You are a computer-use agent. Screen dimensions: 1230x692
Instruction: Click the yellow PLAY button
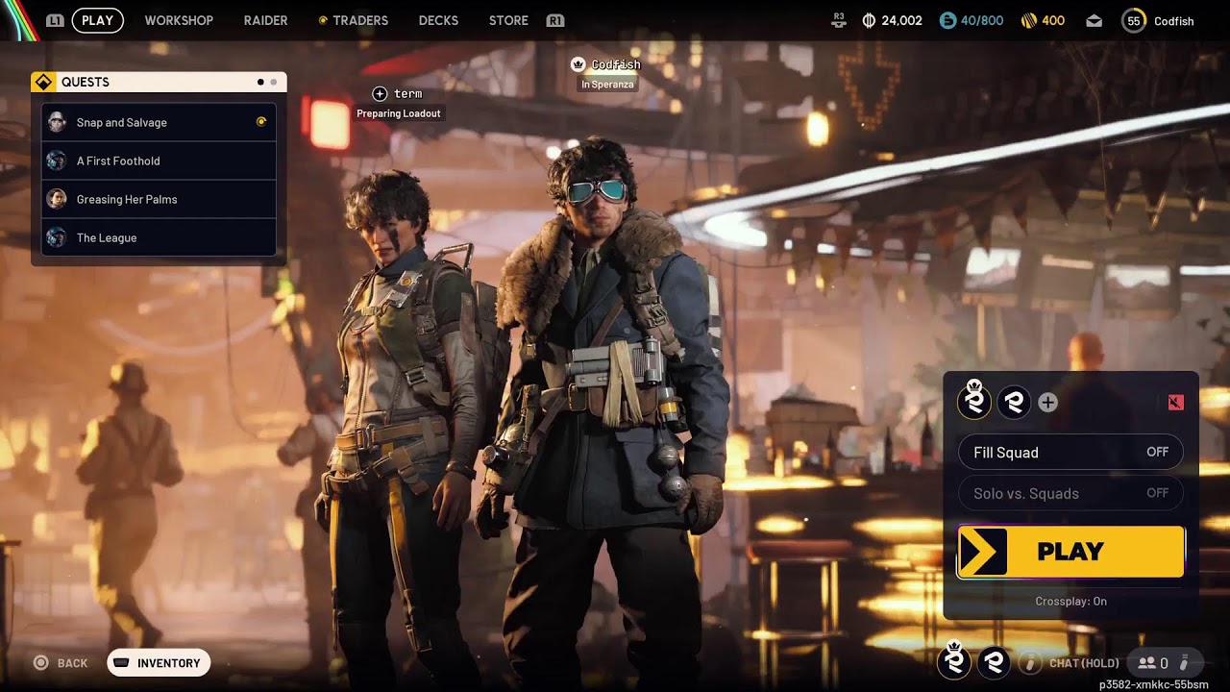pyautogui.click(x=1070, y=552)
